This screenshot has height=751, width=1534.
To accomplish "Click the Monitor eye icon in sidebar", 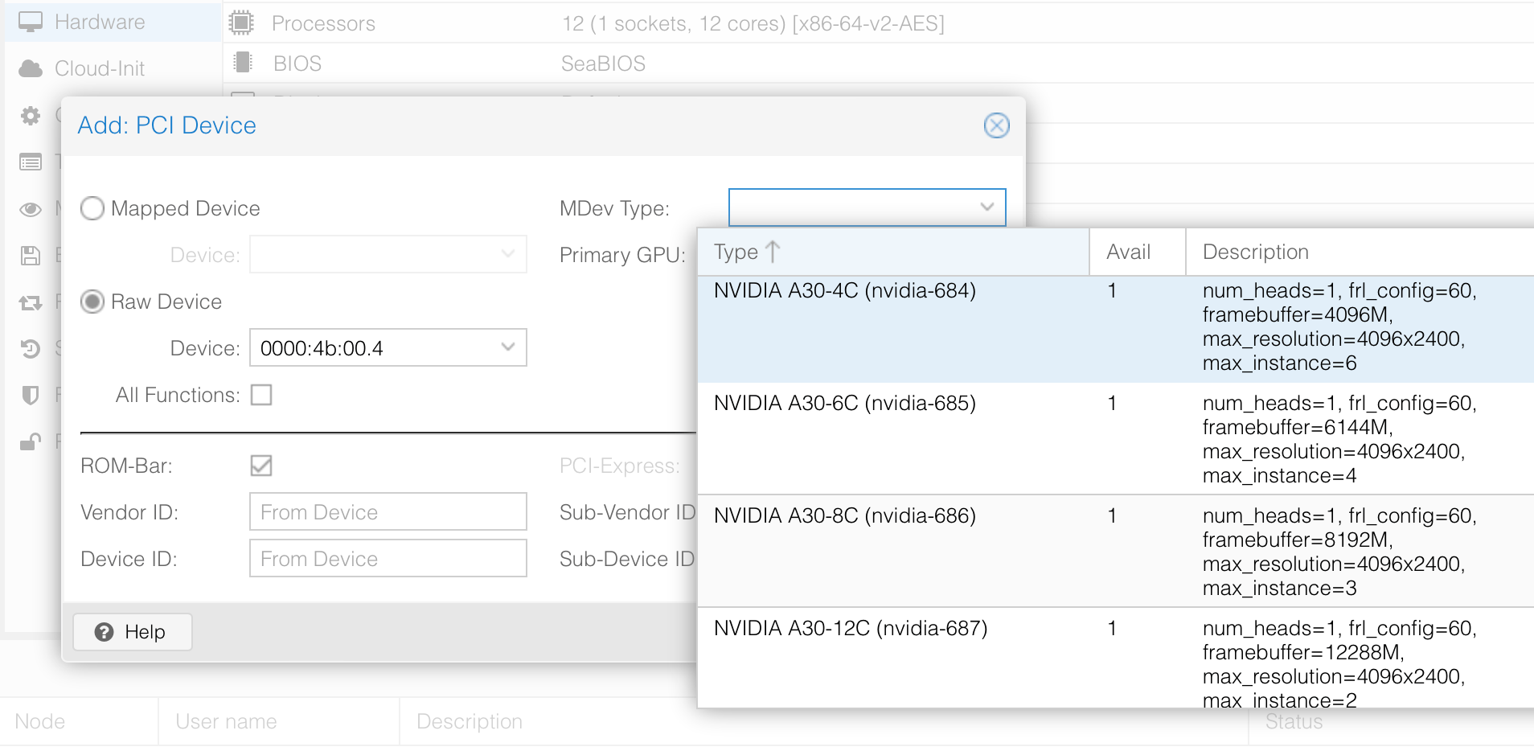I will coord(31,209).
